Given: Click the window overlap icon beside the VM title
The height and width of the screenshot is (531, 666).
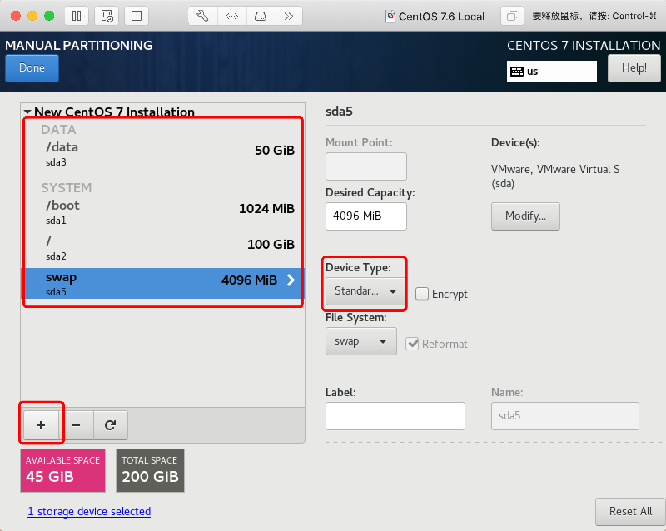Looking at the screenshot, I should tap(512, 16).
